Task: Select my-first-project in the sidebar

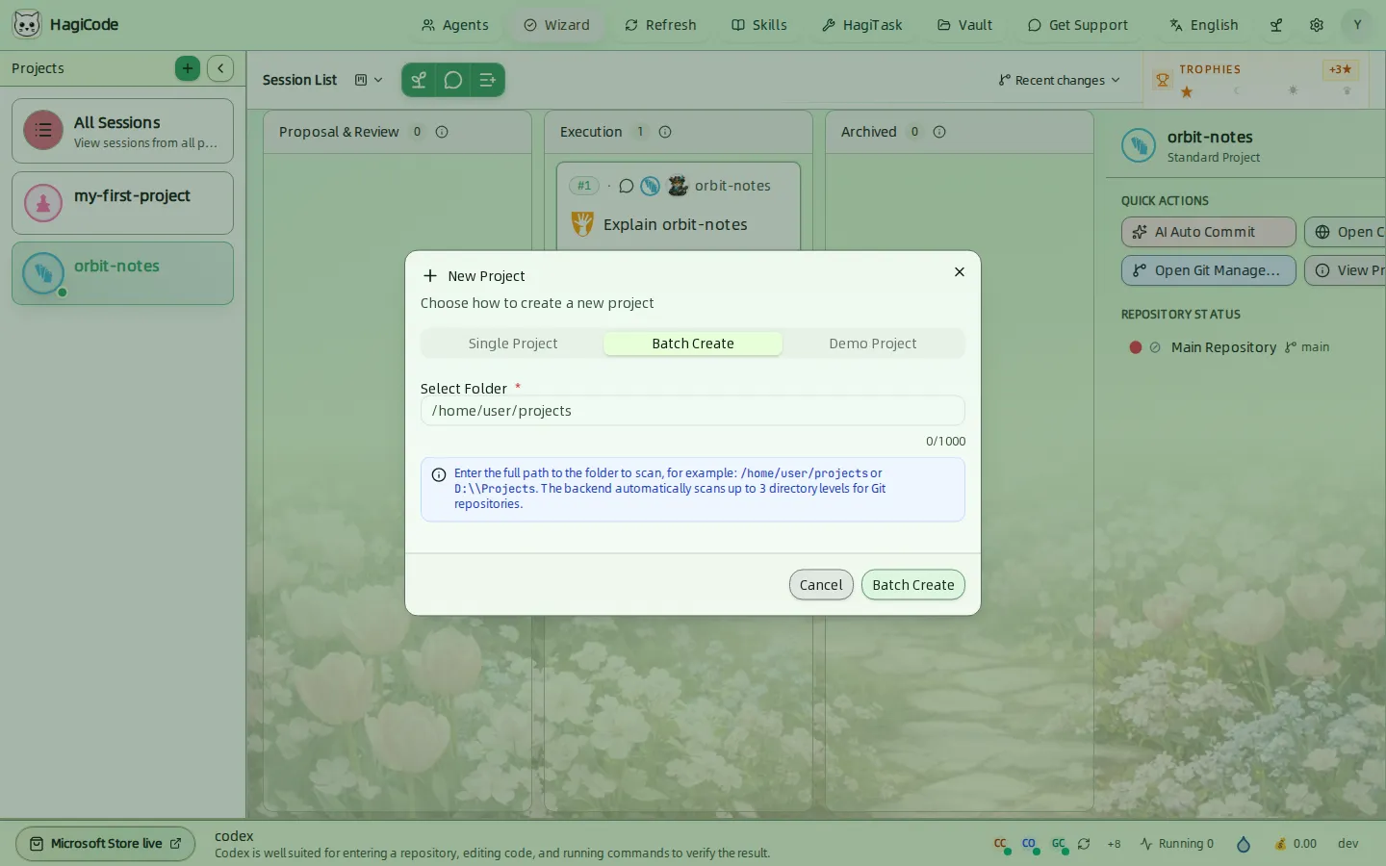Action: coord(122,203)
